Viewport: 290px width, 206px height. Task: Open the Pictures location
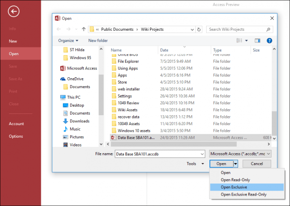pyautogui.click(x=73, y=137)
